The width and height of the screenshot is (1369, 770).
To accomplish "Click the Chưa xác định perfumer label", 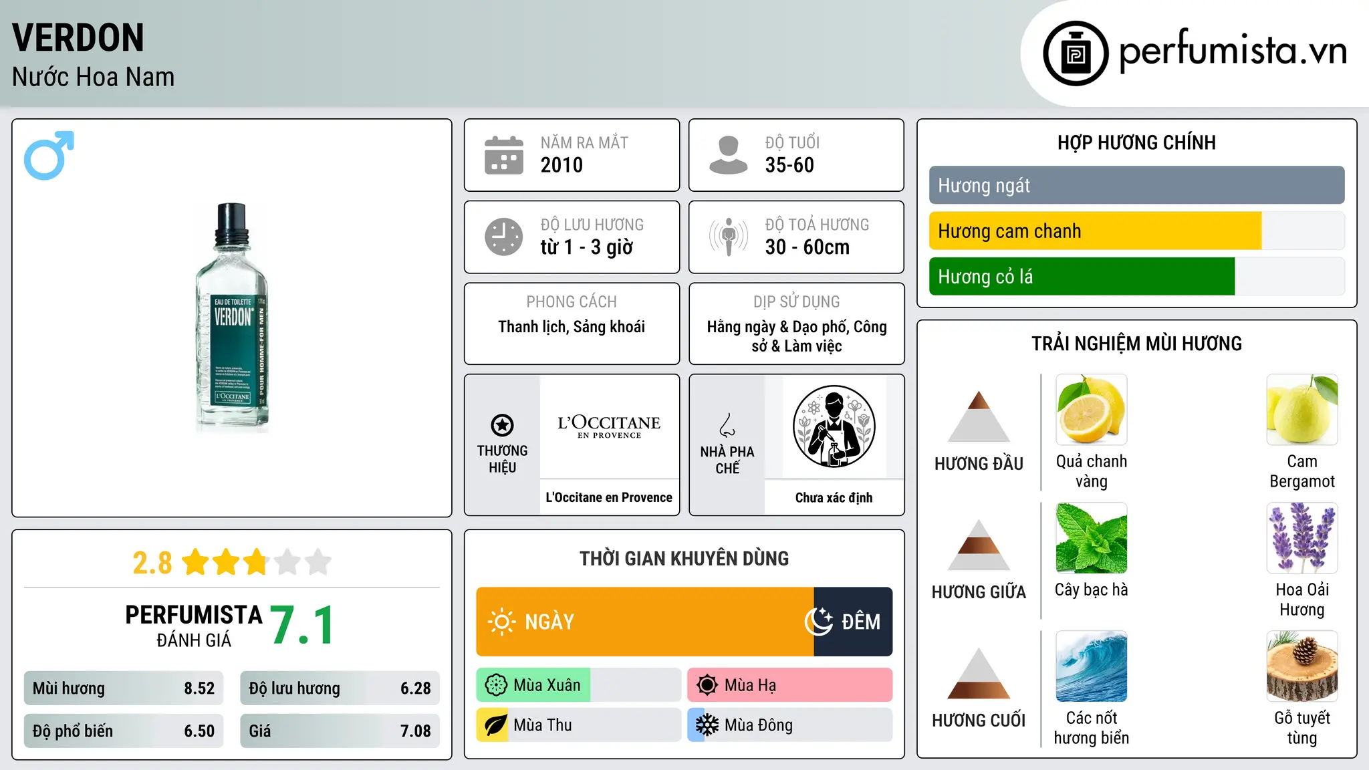I will pos(834,497).
